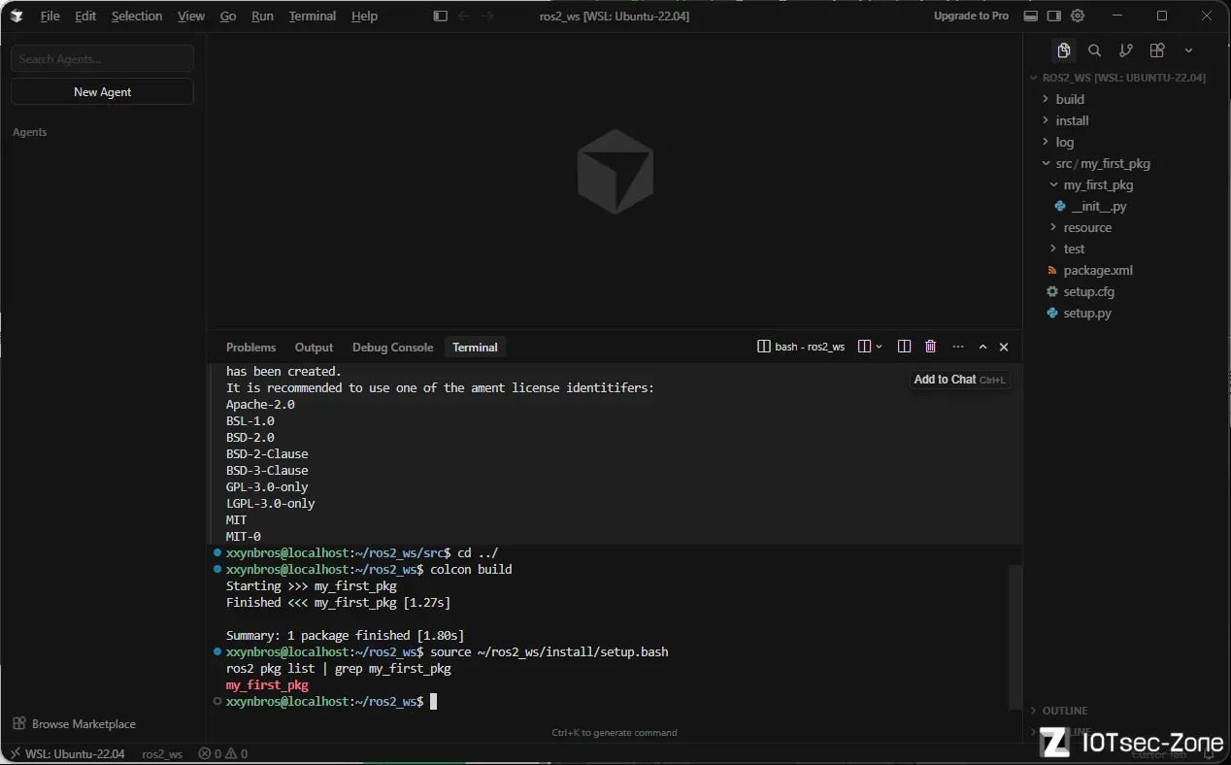Click the Upgrade to Pro link

tap(971, 16)
